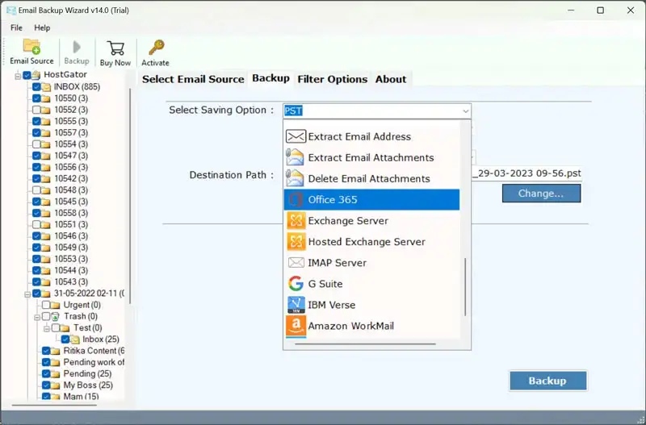Switch to Filter Options tab
This screenshot has width=646, height=425.
coord(333,79)
